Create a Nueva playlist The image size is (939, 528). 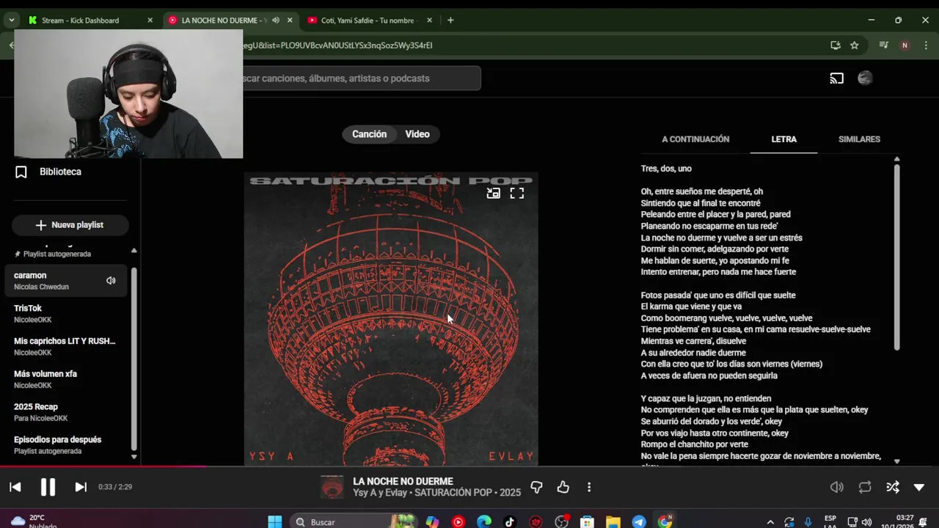point(70,225)
